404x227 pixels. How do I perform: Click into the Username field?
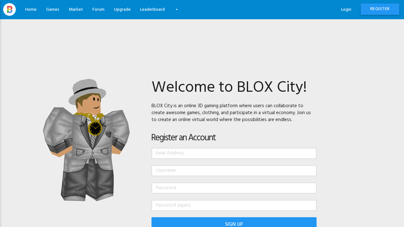(234, 171)
